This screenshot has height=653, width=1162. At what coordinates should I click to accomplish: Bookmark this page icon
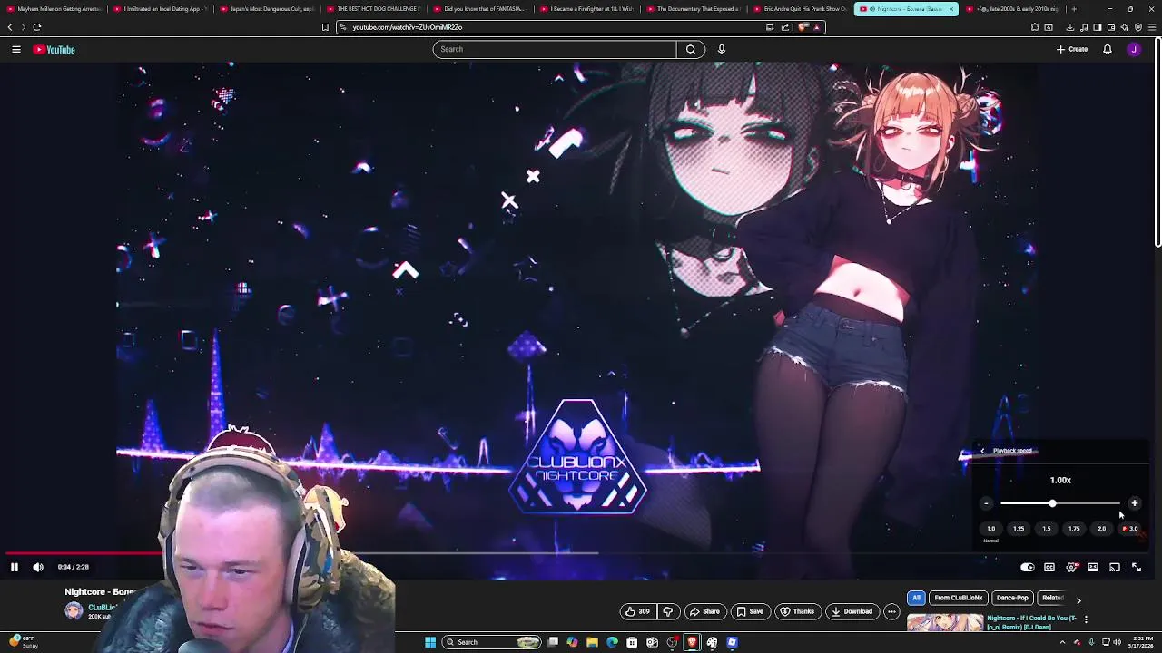(x=325, y=27)
